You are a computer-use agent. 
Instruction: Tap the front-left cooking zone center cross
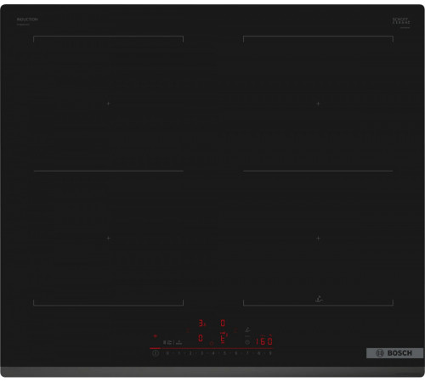pyautogui.click(x=108, y=239)
